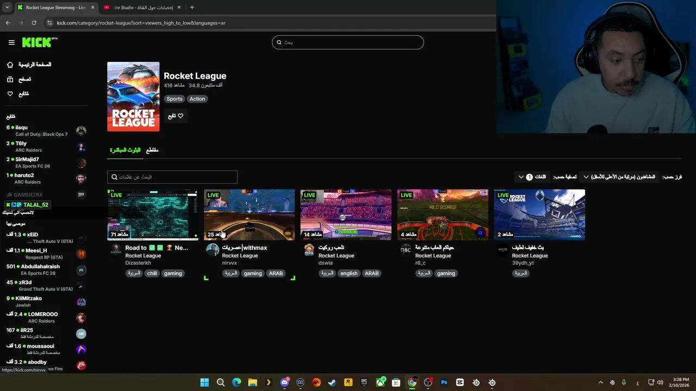This screenshot has width=696, height=391.
Task: Open iisqu's channel in the sidebar
Action: 46,131
